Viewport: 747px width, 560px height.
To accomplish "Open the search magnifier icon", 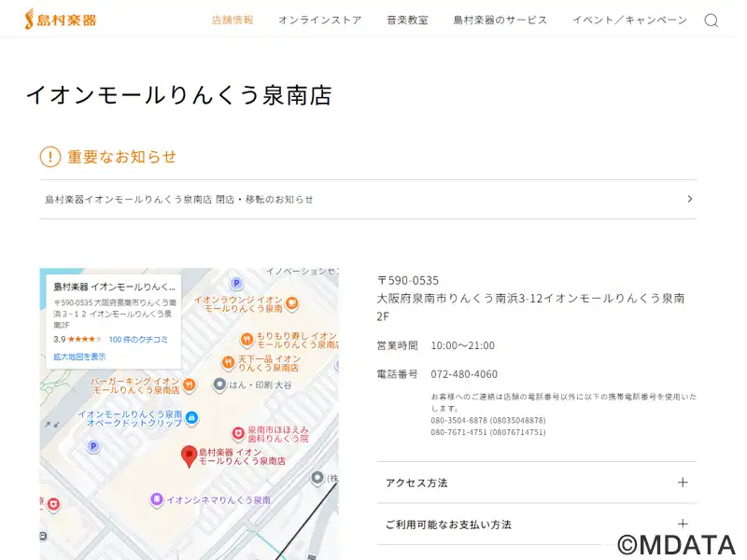I will pyautogui.click(x=711, y=21).
